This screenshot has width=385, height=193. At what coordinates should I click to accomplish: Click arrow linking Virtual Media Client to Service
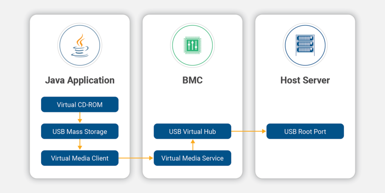(x=136, y=158)
